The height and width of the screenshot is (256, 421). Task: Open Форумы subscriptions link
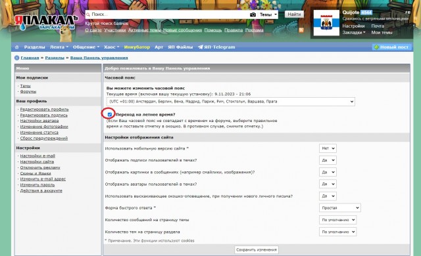[x=28, y=92]
